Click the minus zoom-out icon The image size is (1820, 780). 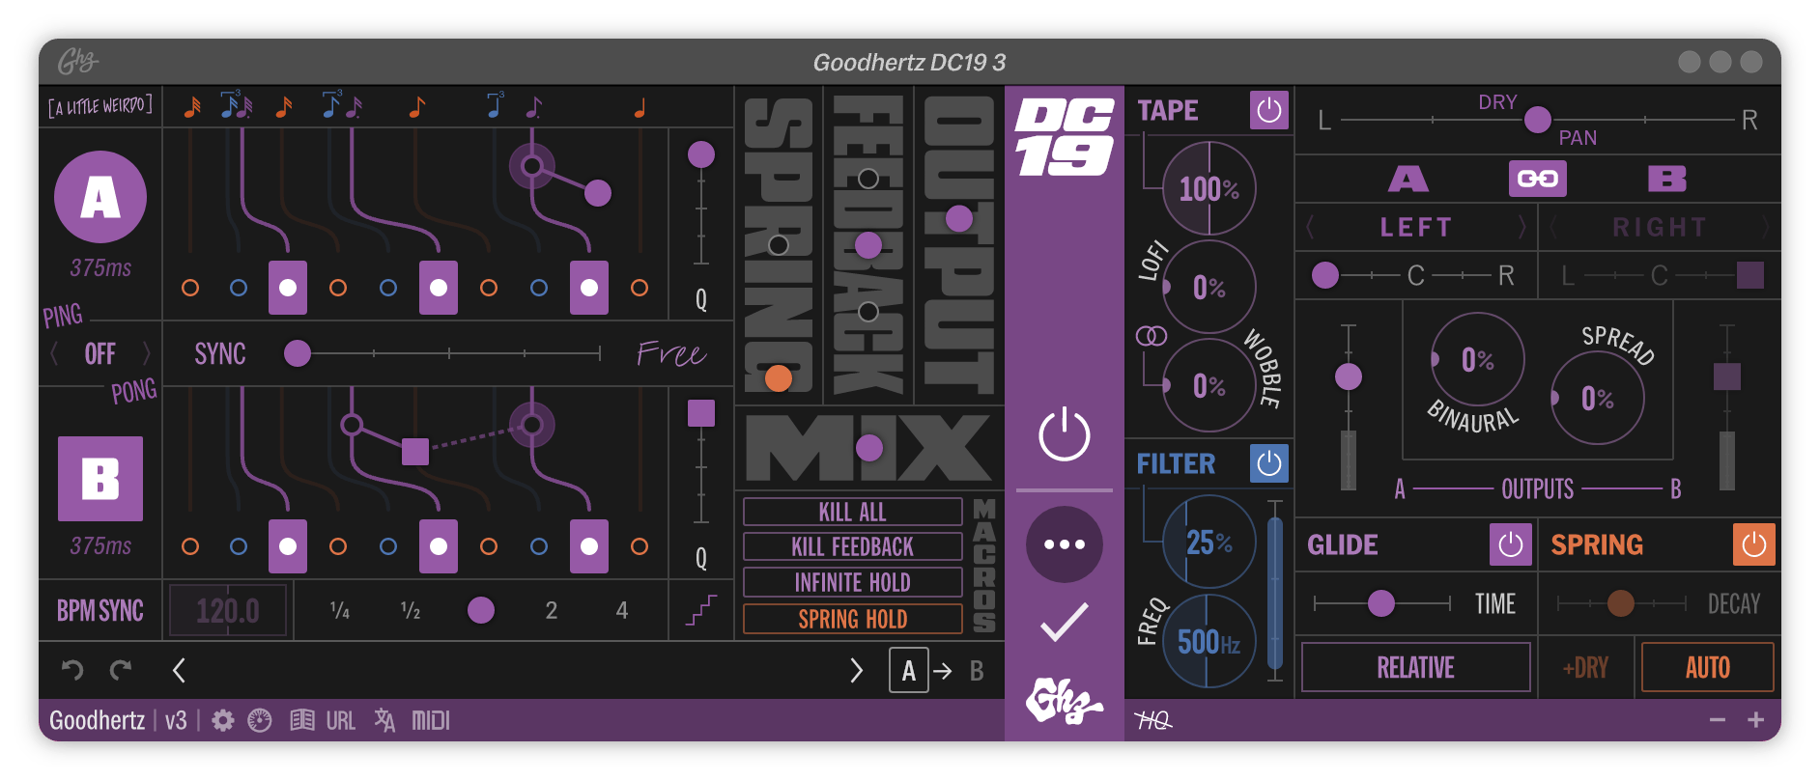click(x=1717, y=720)
